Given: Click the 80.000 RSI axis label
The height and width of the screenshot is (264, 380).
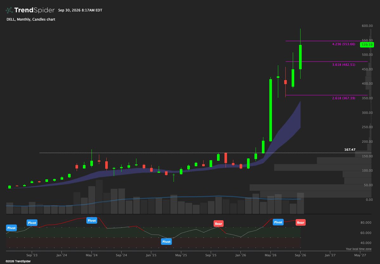Looking at the screenshot, I should [366, 222].
